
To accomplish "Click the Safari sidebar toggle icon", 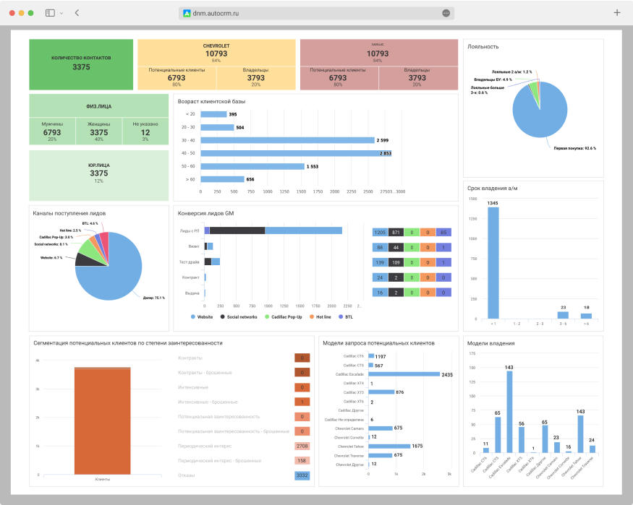I will 50,13.
